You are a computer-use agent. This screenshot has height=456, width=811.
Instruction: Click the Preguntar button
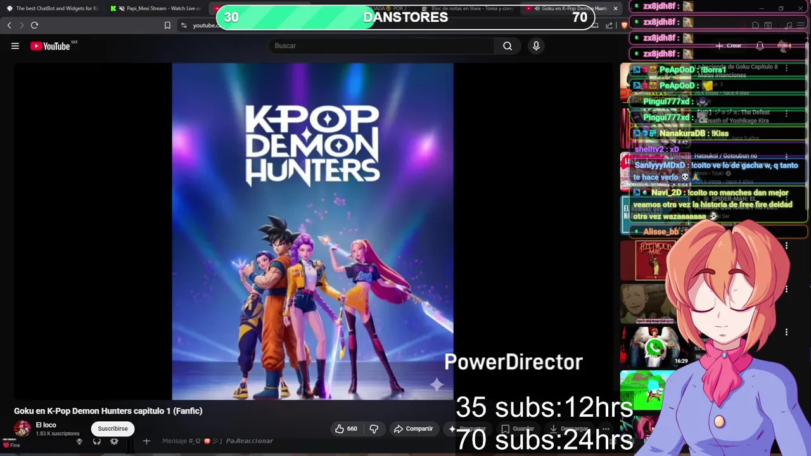pos(467,429)
